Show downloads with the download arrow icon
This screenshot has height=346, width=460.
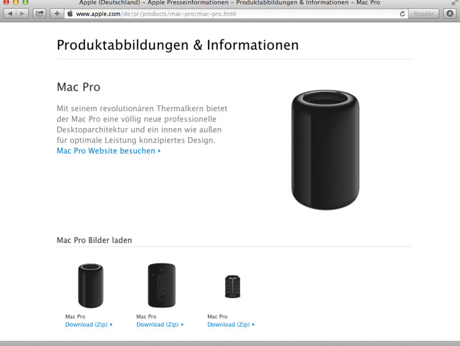450,14
